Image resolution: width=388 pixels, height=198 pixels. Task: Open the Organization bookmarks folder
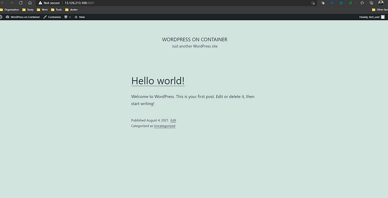[9, 10]
